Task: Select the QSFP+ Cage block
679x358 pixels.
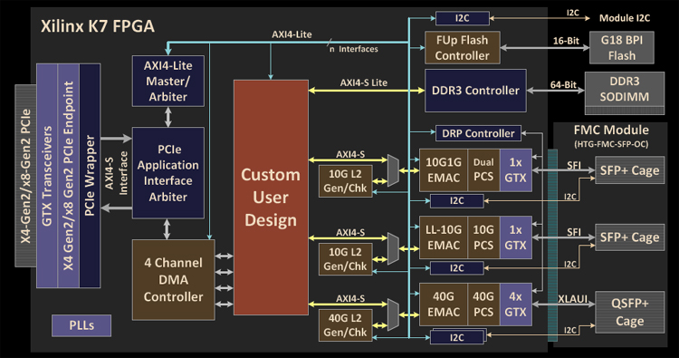Action: (629, 312)
